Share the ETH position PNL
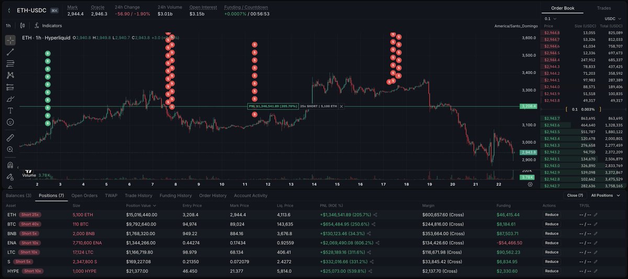The image size is (628, 279). (376, 215)
